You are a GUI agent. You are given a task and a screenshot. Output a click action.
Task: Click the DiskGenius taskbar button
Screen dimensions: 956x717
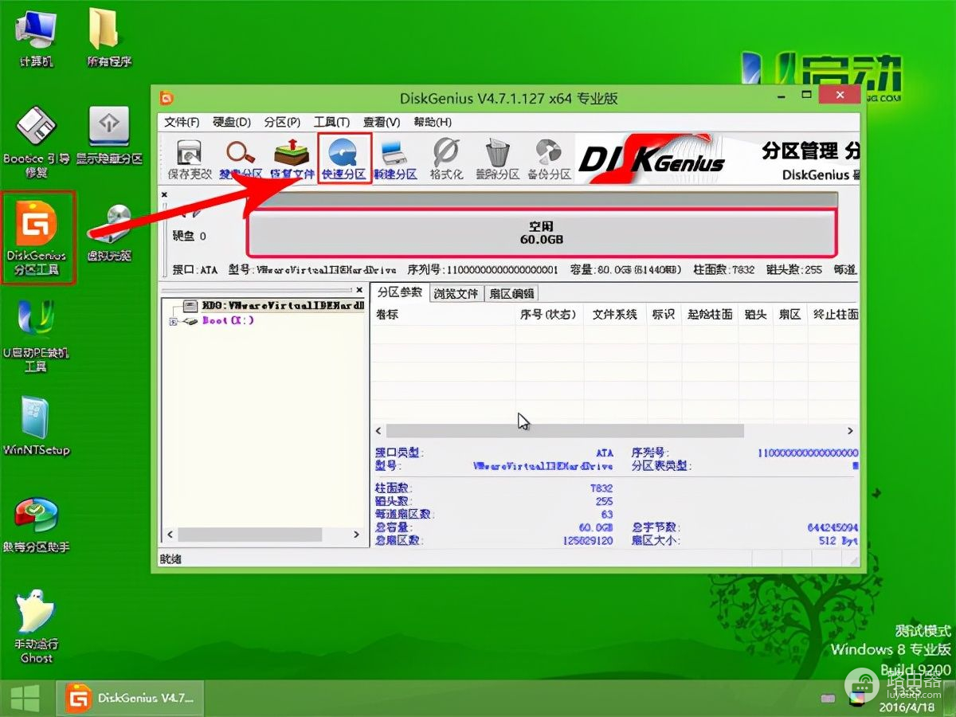131,699
